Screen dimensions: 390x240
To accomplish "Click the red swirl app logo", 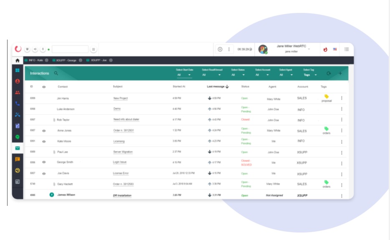I will [18, 49].
